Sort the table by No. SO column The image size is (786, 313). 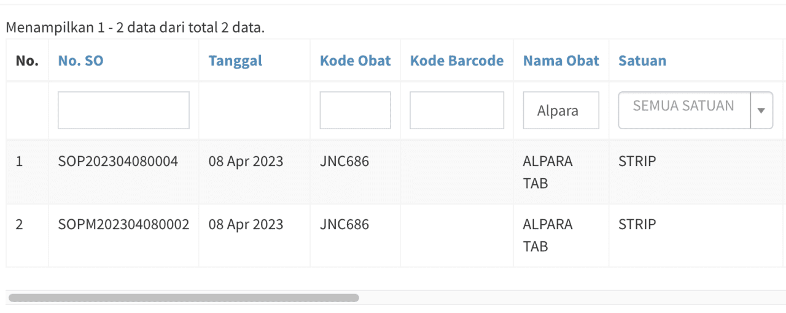[x=80, y=61]
